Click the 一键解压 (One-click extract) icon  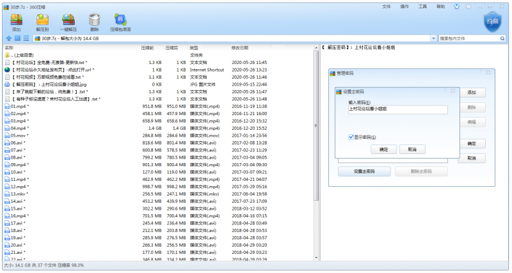pos(68,21)
